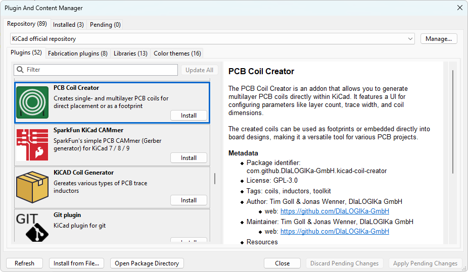This screenshot has height=272, width=468.
Task: Click the 'Metadata' heading
Action: click(243, 153)
